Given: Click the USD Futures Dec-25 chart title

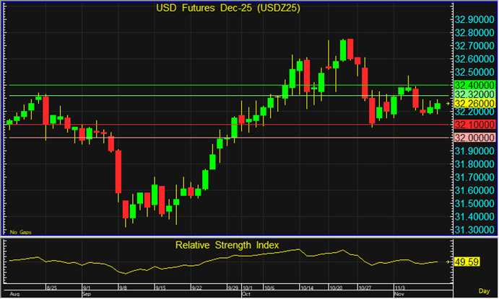Looking at the screenshot, I should [x=228, y=9].
